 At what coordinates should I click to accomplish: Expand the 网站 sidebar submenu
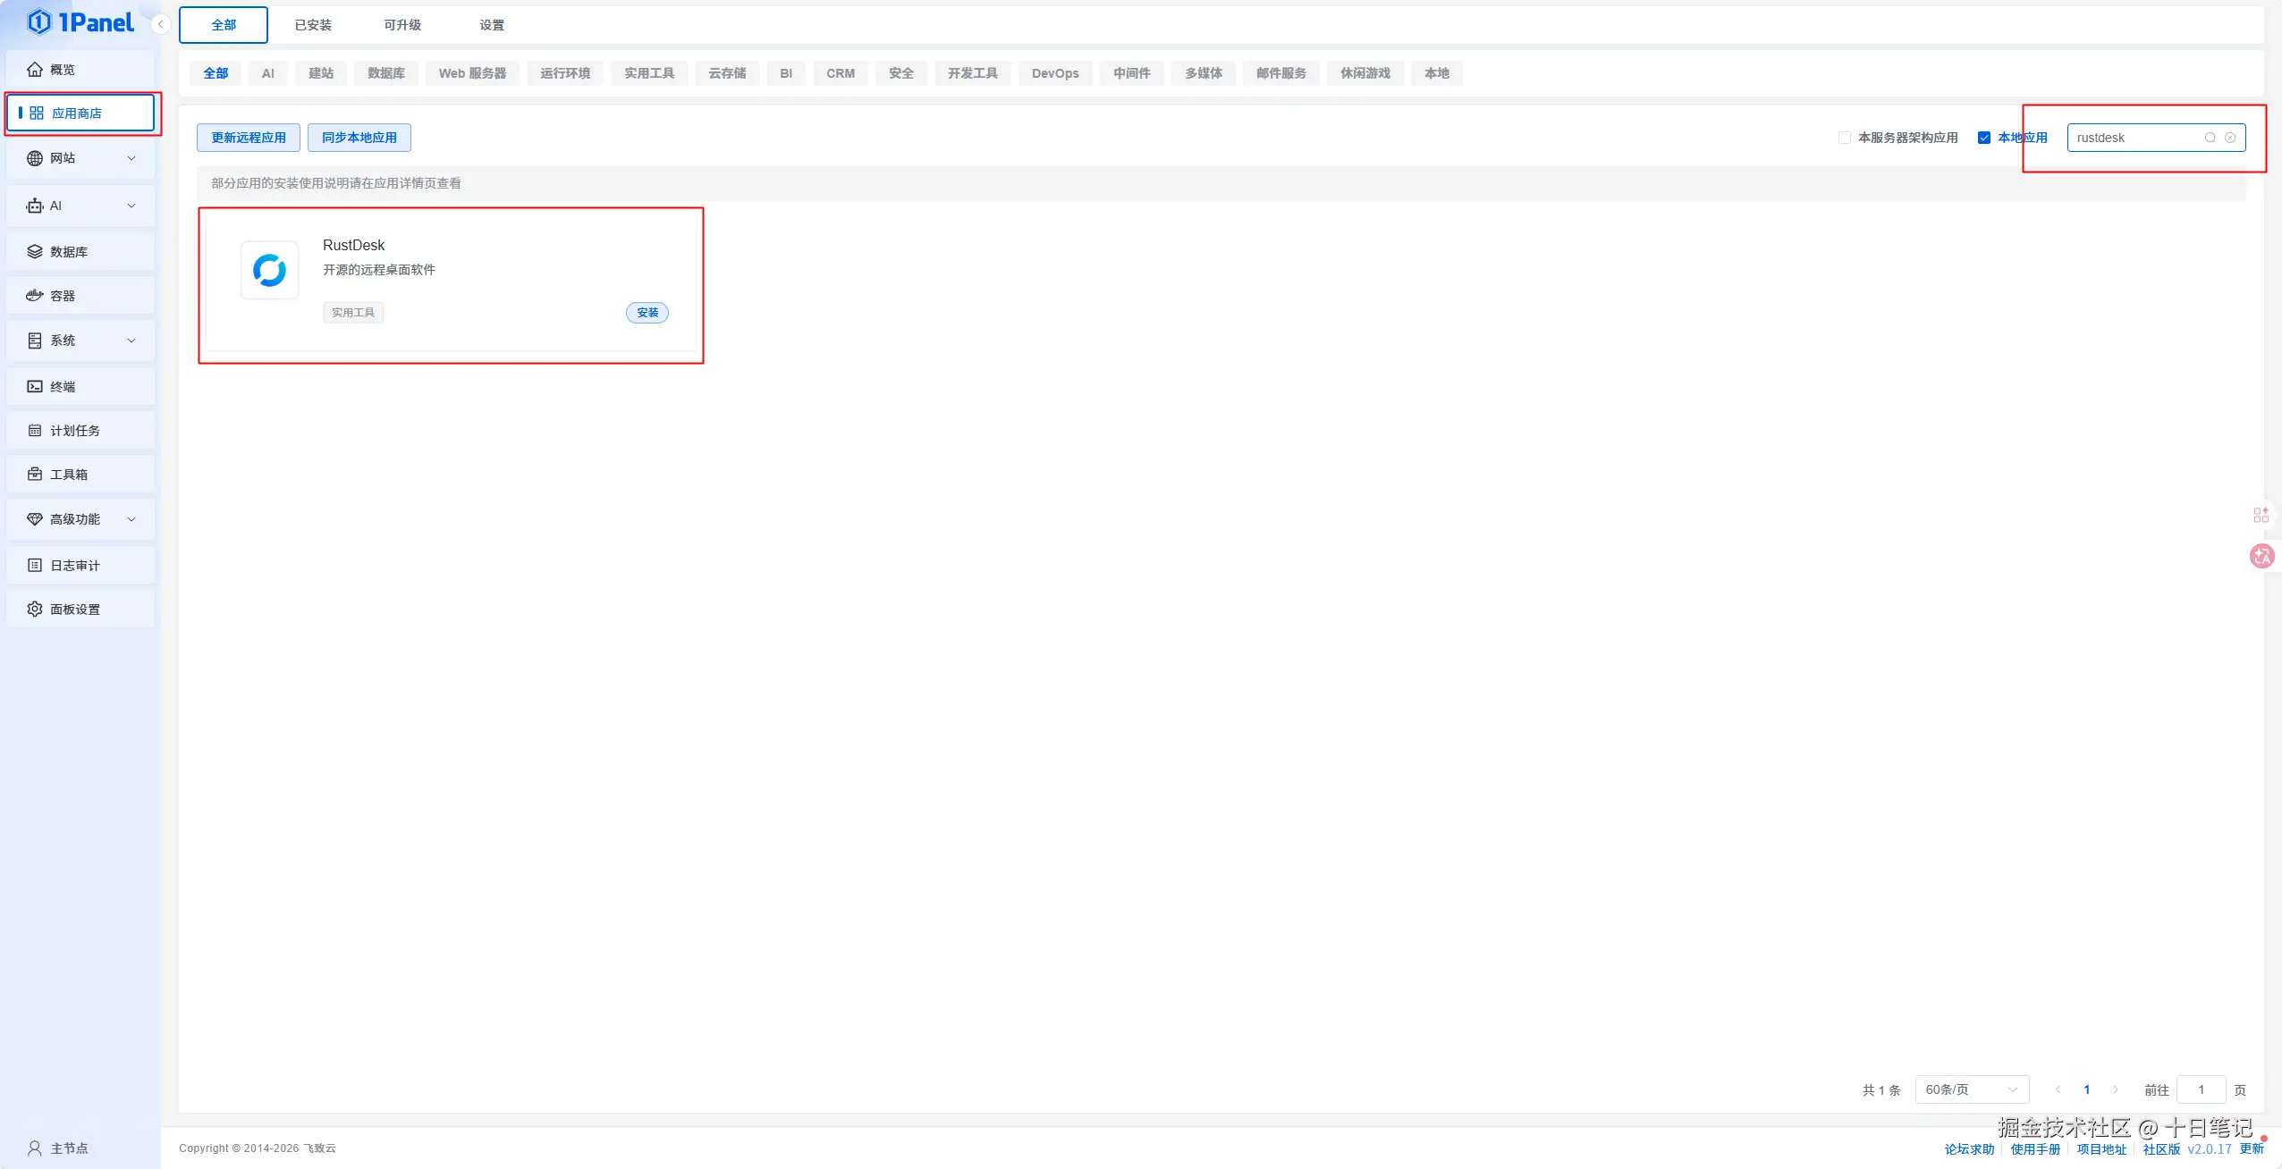click(x=80, y=158)
